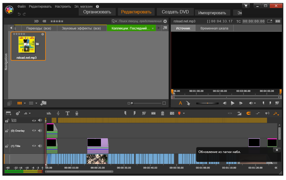Click the timeline settings gear icon

click(18, 113)
